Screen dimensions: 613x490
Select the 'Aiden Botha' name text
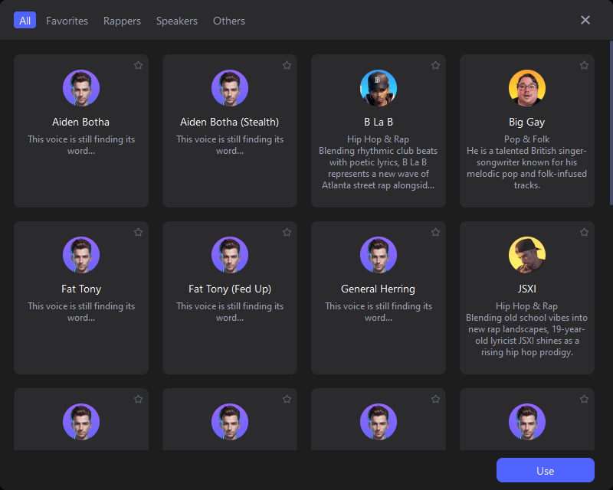tap(81, 122)
